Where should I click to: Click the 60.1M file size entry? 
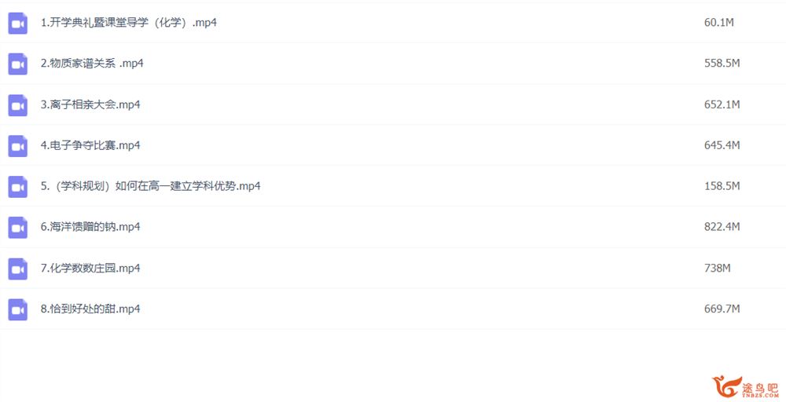719,23
